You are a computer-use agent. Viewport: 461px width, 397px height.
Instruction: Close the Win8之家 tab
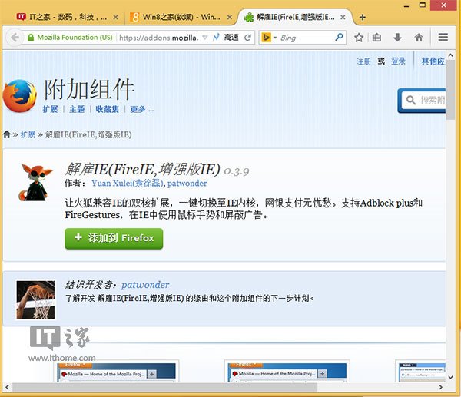click(230, 18)
